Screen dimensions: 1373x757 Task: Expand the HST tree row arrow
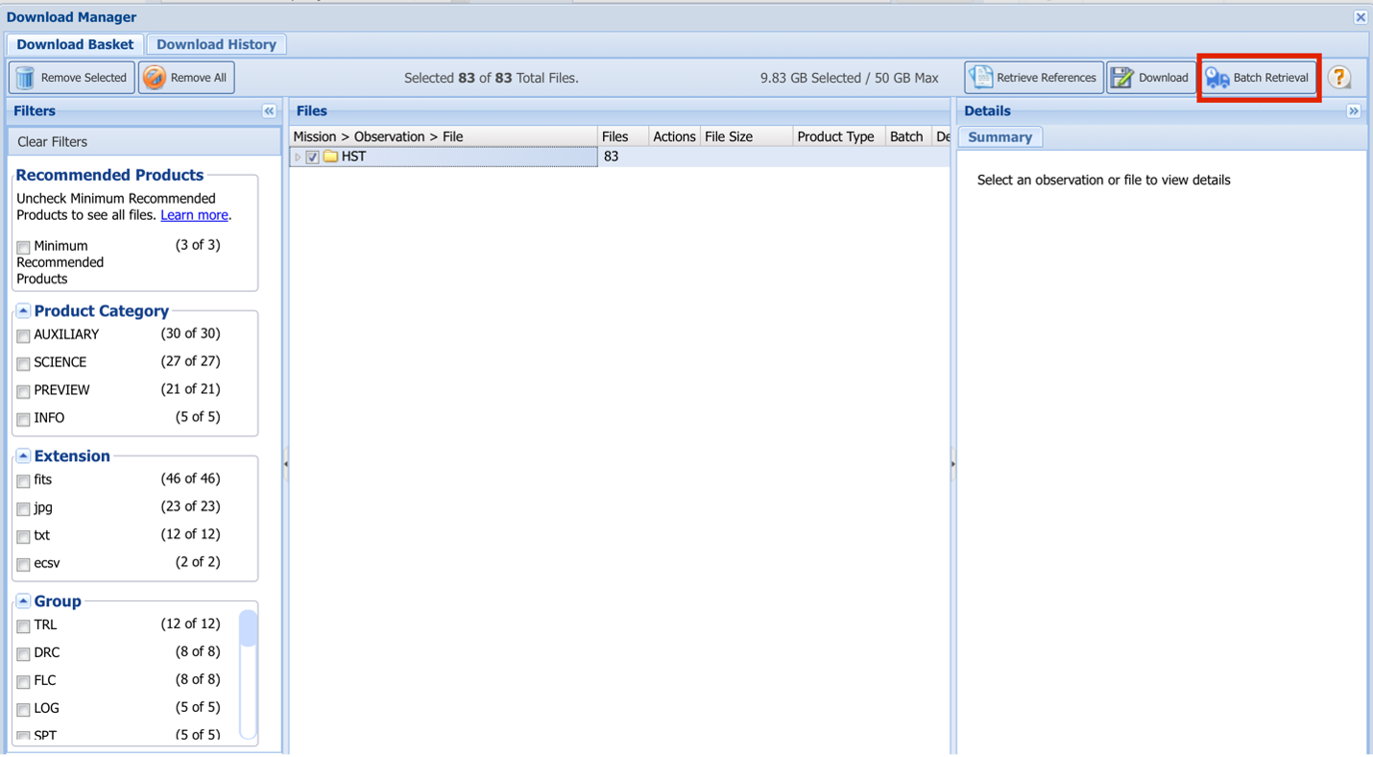[x=298, y=158]
